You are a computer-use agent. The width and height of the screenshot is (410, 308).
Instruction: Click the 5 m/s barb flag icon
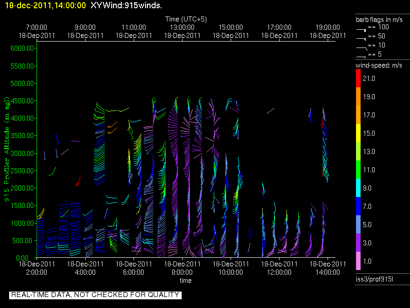pyautogui.click(x=361, y=57)
